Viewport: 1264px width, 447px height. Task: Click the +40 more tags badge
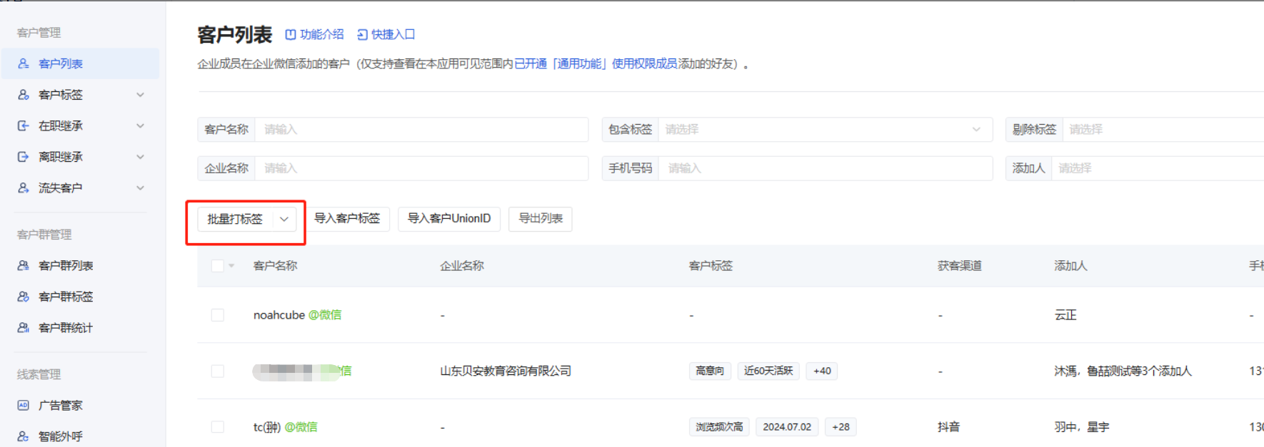tap(822, 371)
